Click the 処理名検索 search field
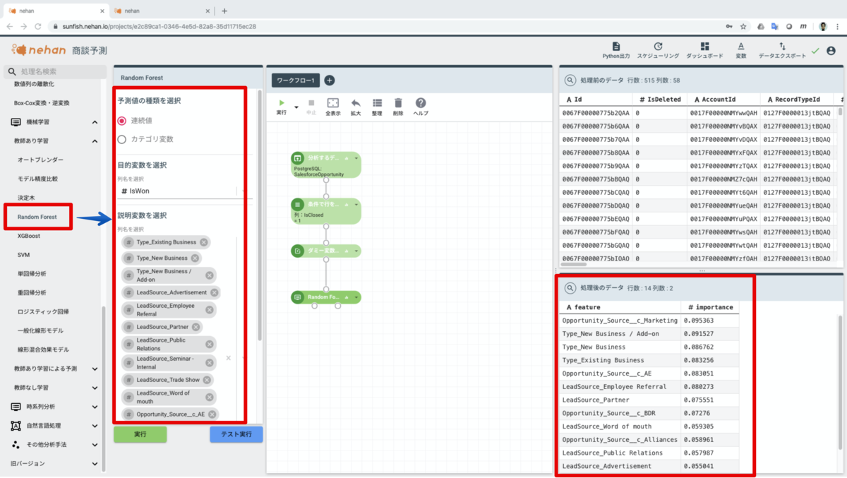The image size is (847, 478). point(56,71)
